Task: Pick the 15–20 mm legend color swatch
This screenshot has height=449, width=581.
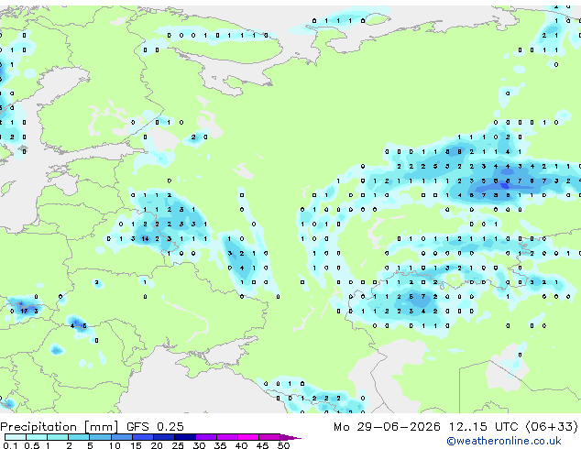Action: pos(142,437)
